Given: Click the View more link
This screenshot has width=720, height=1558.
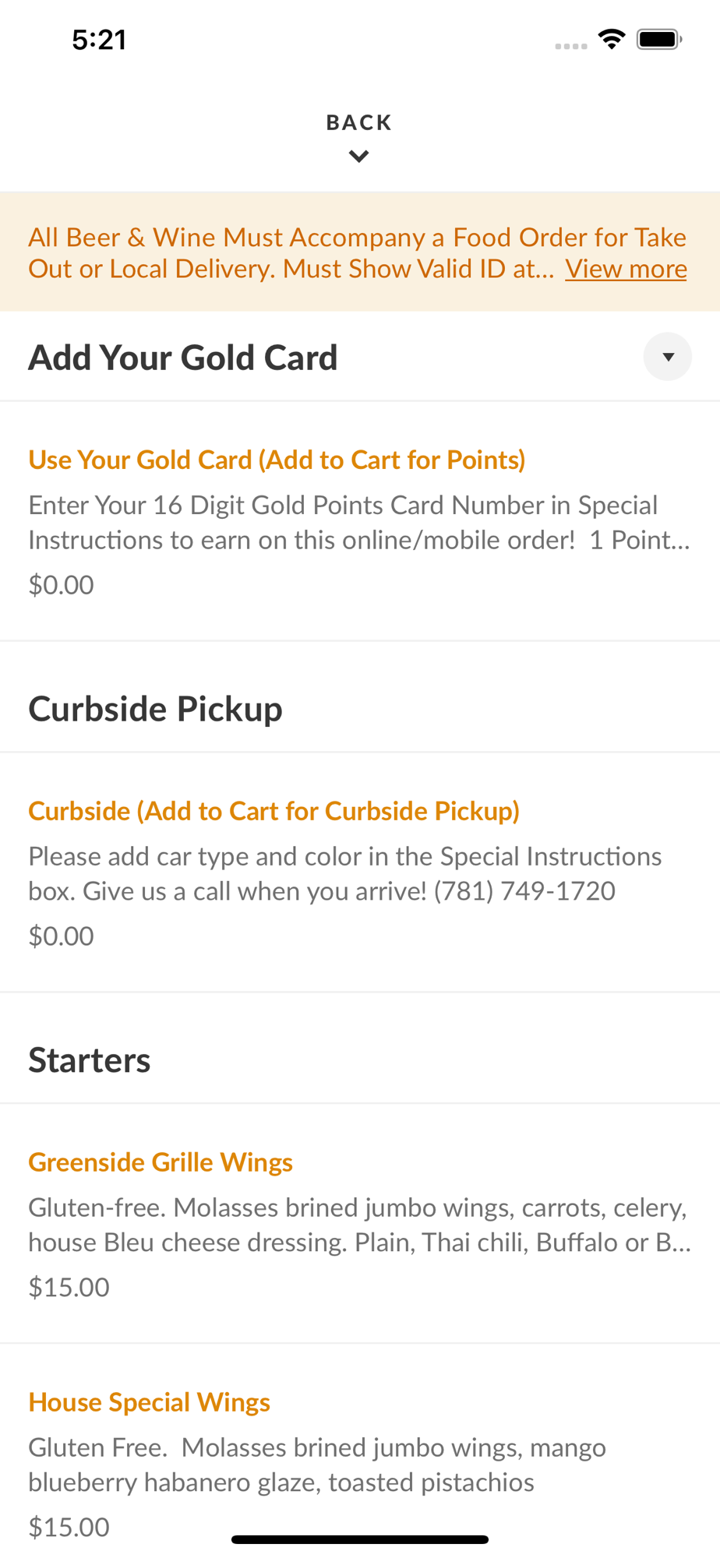Looking at the screenshot, I should [626, 269].
